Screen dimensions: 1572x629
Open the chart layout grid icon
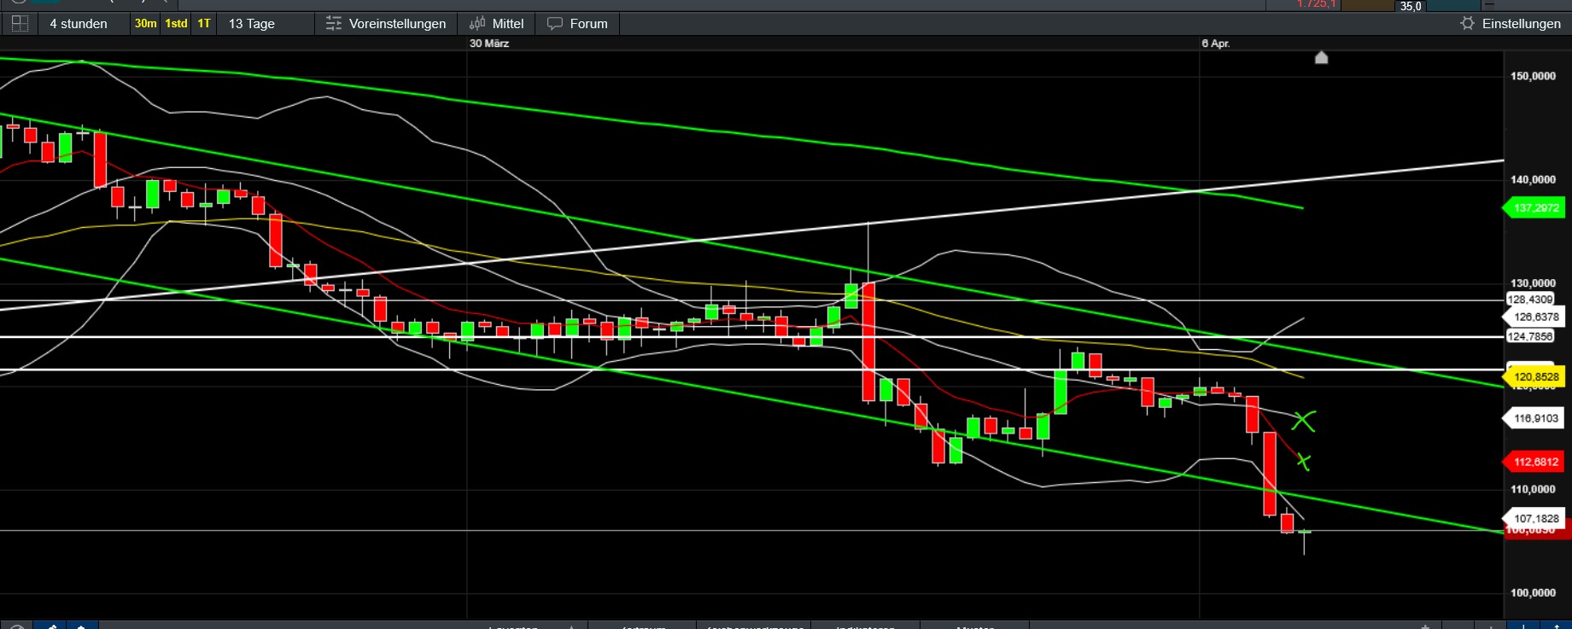20,24
